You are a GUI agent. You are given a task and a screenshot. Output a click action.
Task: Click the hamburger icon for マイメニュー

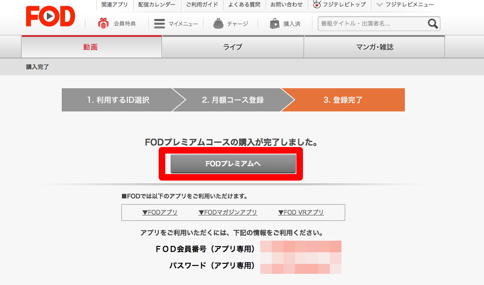coord(159,24)
